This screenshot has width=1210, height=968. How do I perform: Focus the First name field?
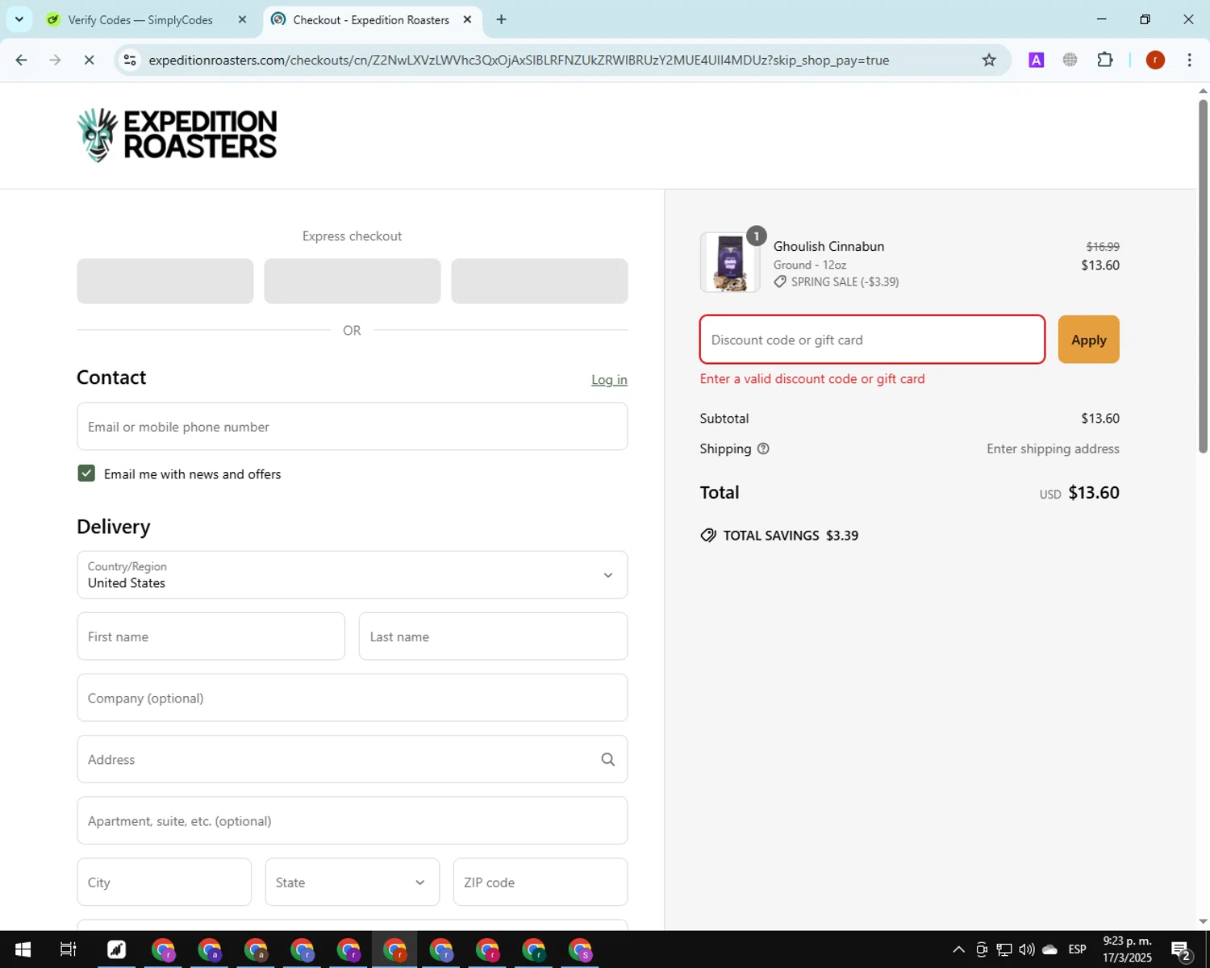(x=211, y=636)
